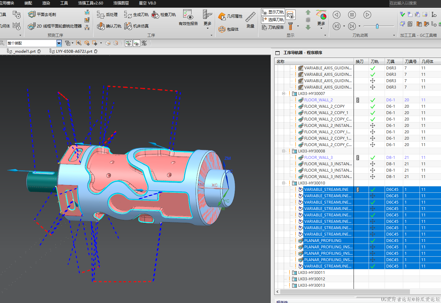The width and height of the screenshot is (441, 303).
Task: Open the 装配 ribbon tab
Action: (x=28, y=3)
